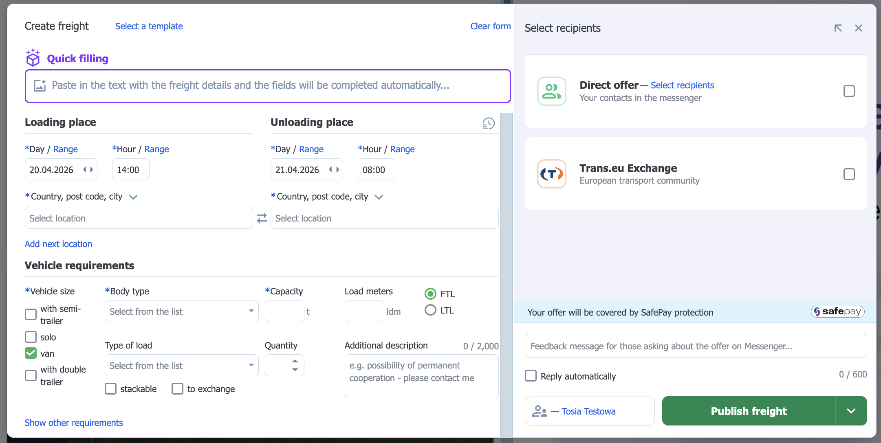Click the Select a template link
The width and height of the screenshot is (881, 443).
149,26
